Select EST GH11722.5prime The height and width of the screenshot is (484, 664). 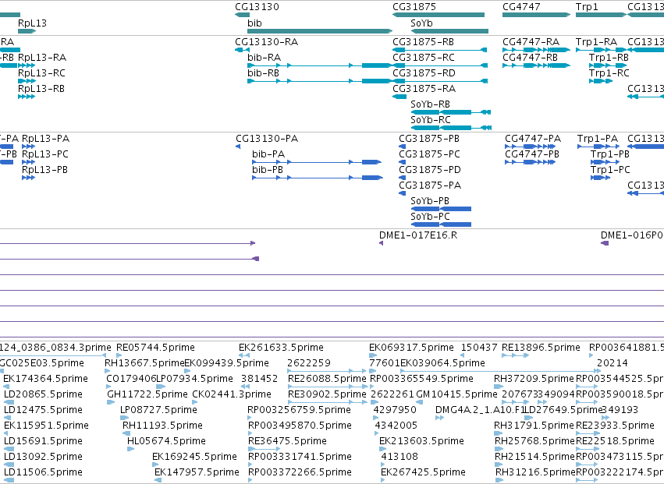click(147, 394)
